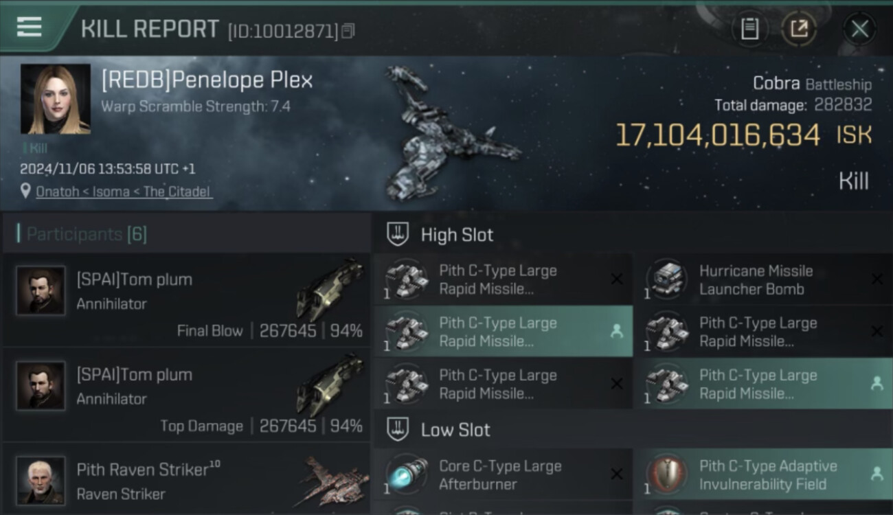
Task: Click the Pith C-Type Adaptive Invulnerability Field icon
Action: [667, 474]
